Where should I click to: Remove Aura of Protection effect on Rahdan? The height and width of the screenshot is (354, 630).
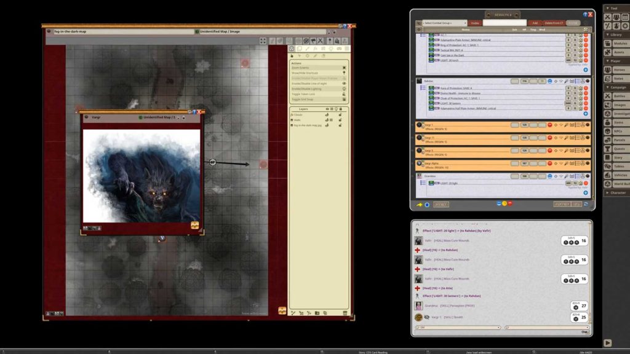[x=586, y=88]
